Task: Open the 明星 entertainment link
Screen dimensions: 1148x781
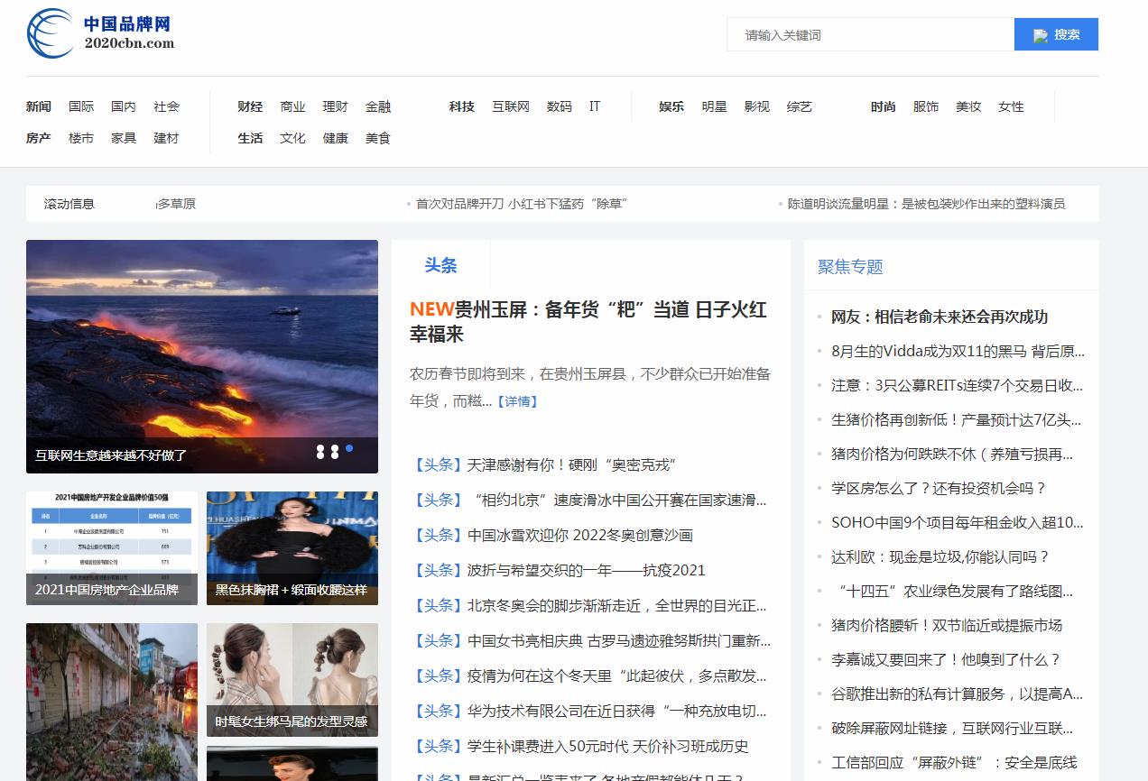Action: click(x=714, y=106)
